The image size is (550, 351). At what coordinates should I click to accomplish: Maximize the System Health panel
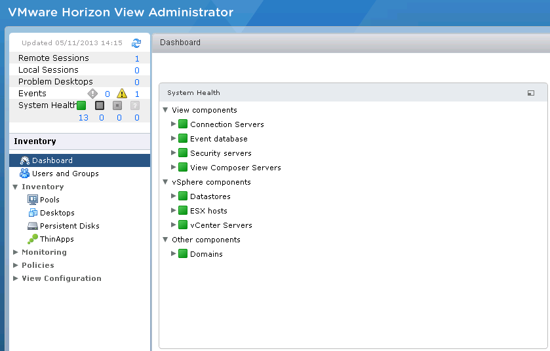click(531, 93)
